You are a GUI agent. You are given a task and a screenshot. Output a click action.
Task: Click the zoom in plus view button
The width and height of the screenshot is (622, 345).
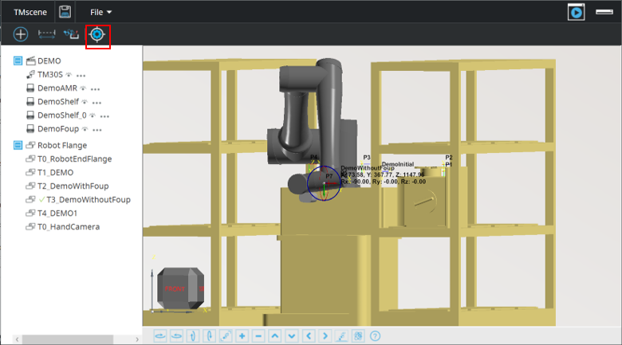(242, 336)
